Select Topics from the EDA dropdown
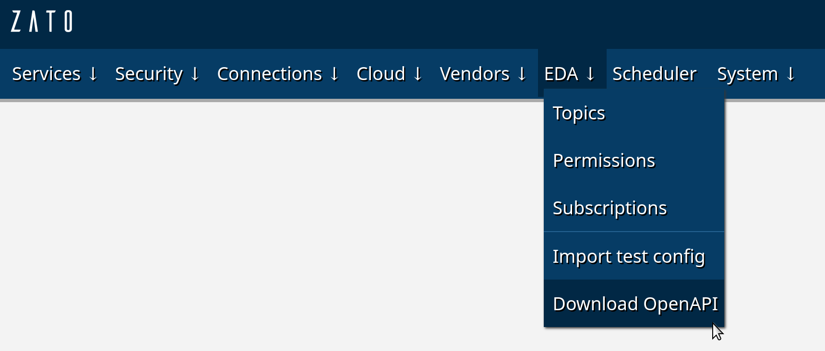825x351 pixels. [579, 113]
